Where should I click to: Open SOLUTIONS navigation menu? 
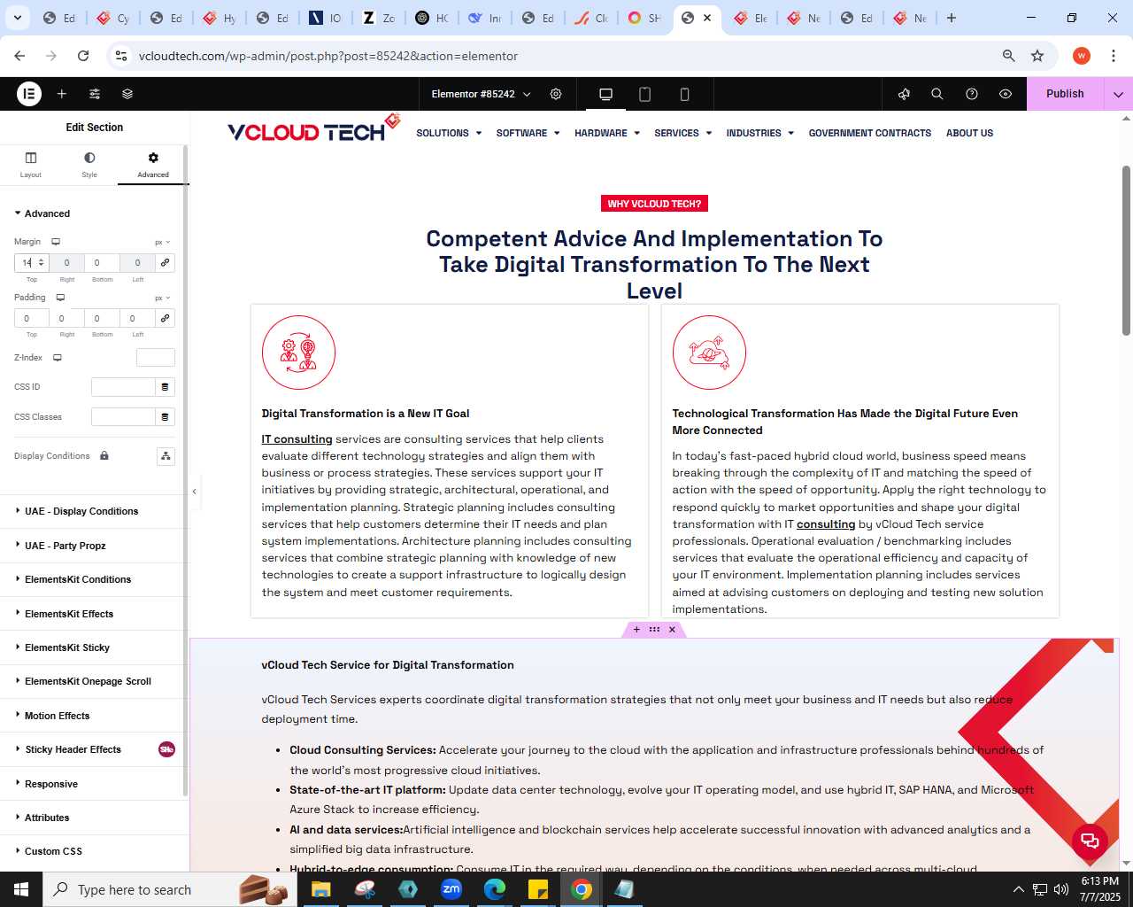click(x=449, y=133)
